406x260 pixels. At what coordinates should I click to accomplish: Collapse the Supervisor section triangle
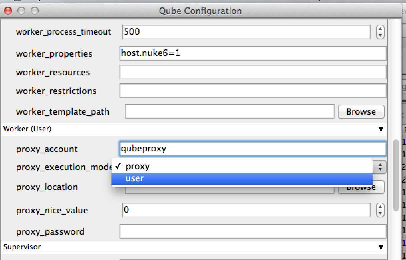click(381, 247)
